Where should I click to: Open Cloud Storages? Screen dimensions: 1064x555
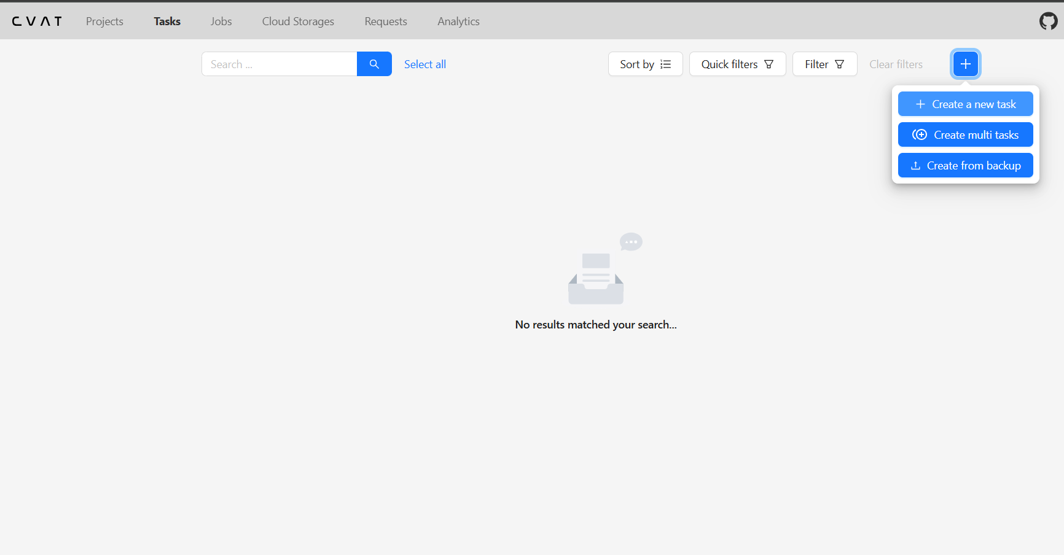(x=298, y=21)
